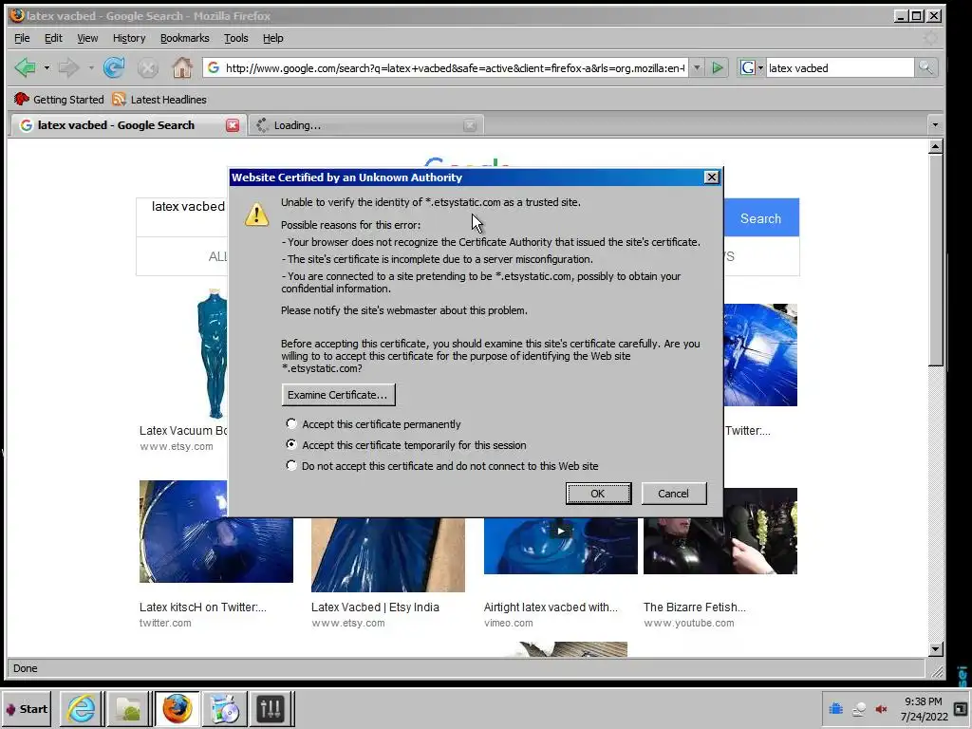The height and width of the screenshot is (729, 972).
Task: Click the muted volume tray icon
Action: pos(881,708)
